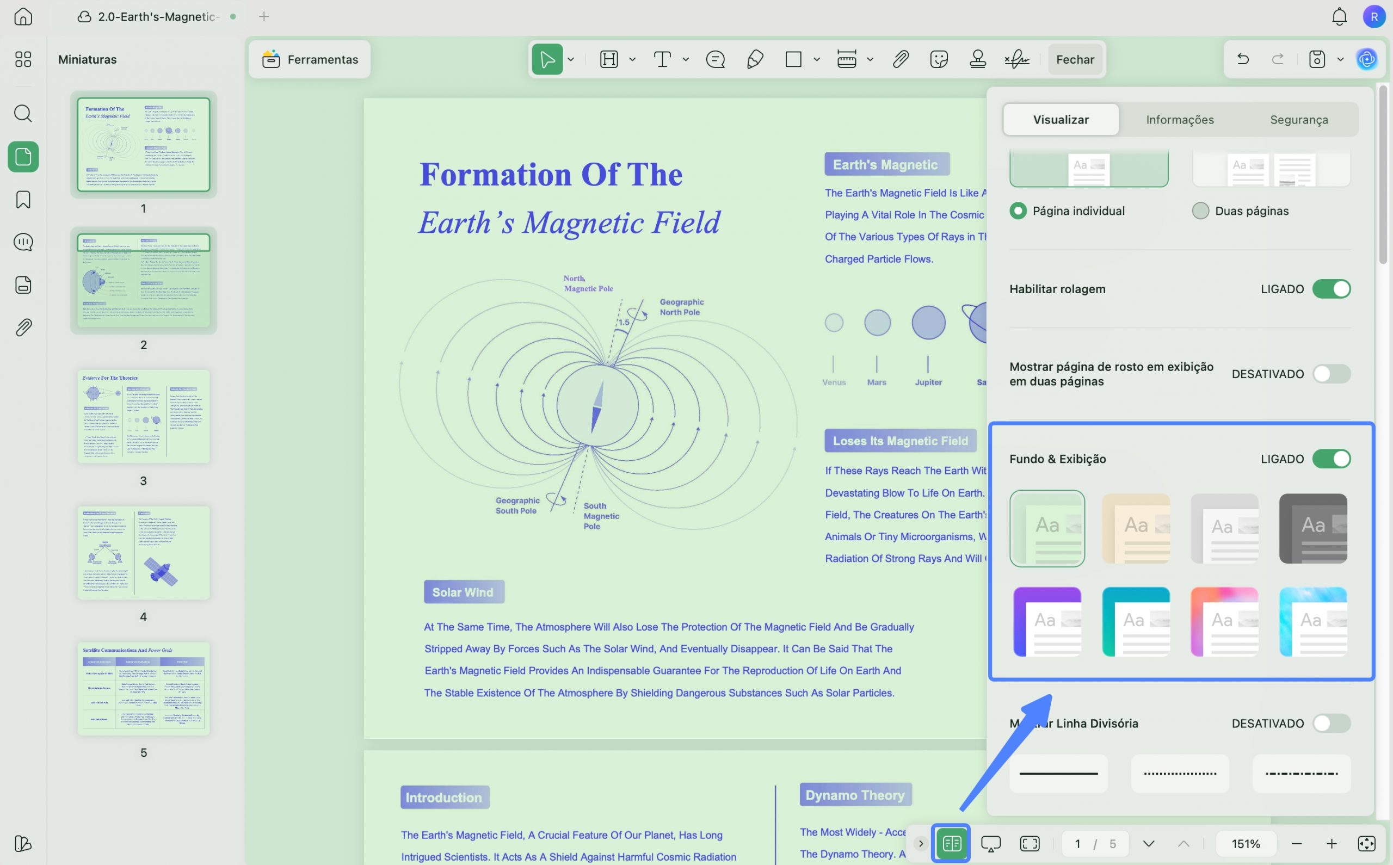Open notifications bell
1393x865 pixels.
[1339, 16]
